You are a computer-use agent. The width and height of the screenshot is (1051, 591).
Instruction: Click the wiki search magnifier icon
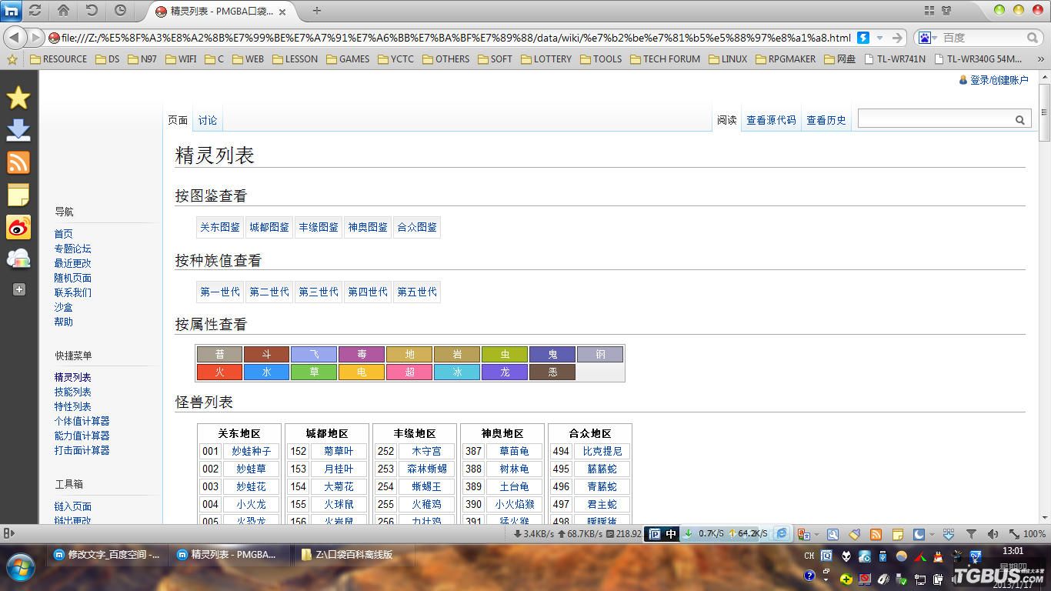[1019, 119]
